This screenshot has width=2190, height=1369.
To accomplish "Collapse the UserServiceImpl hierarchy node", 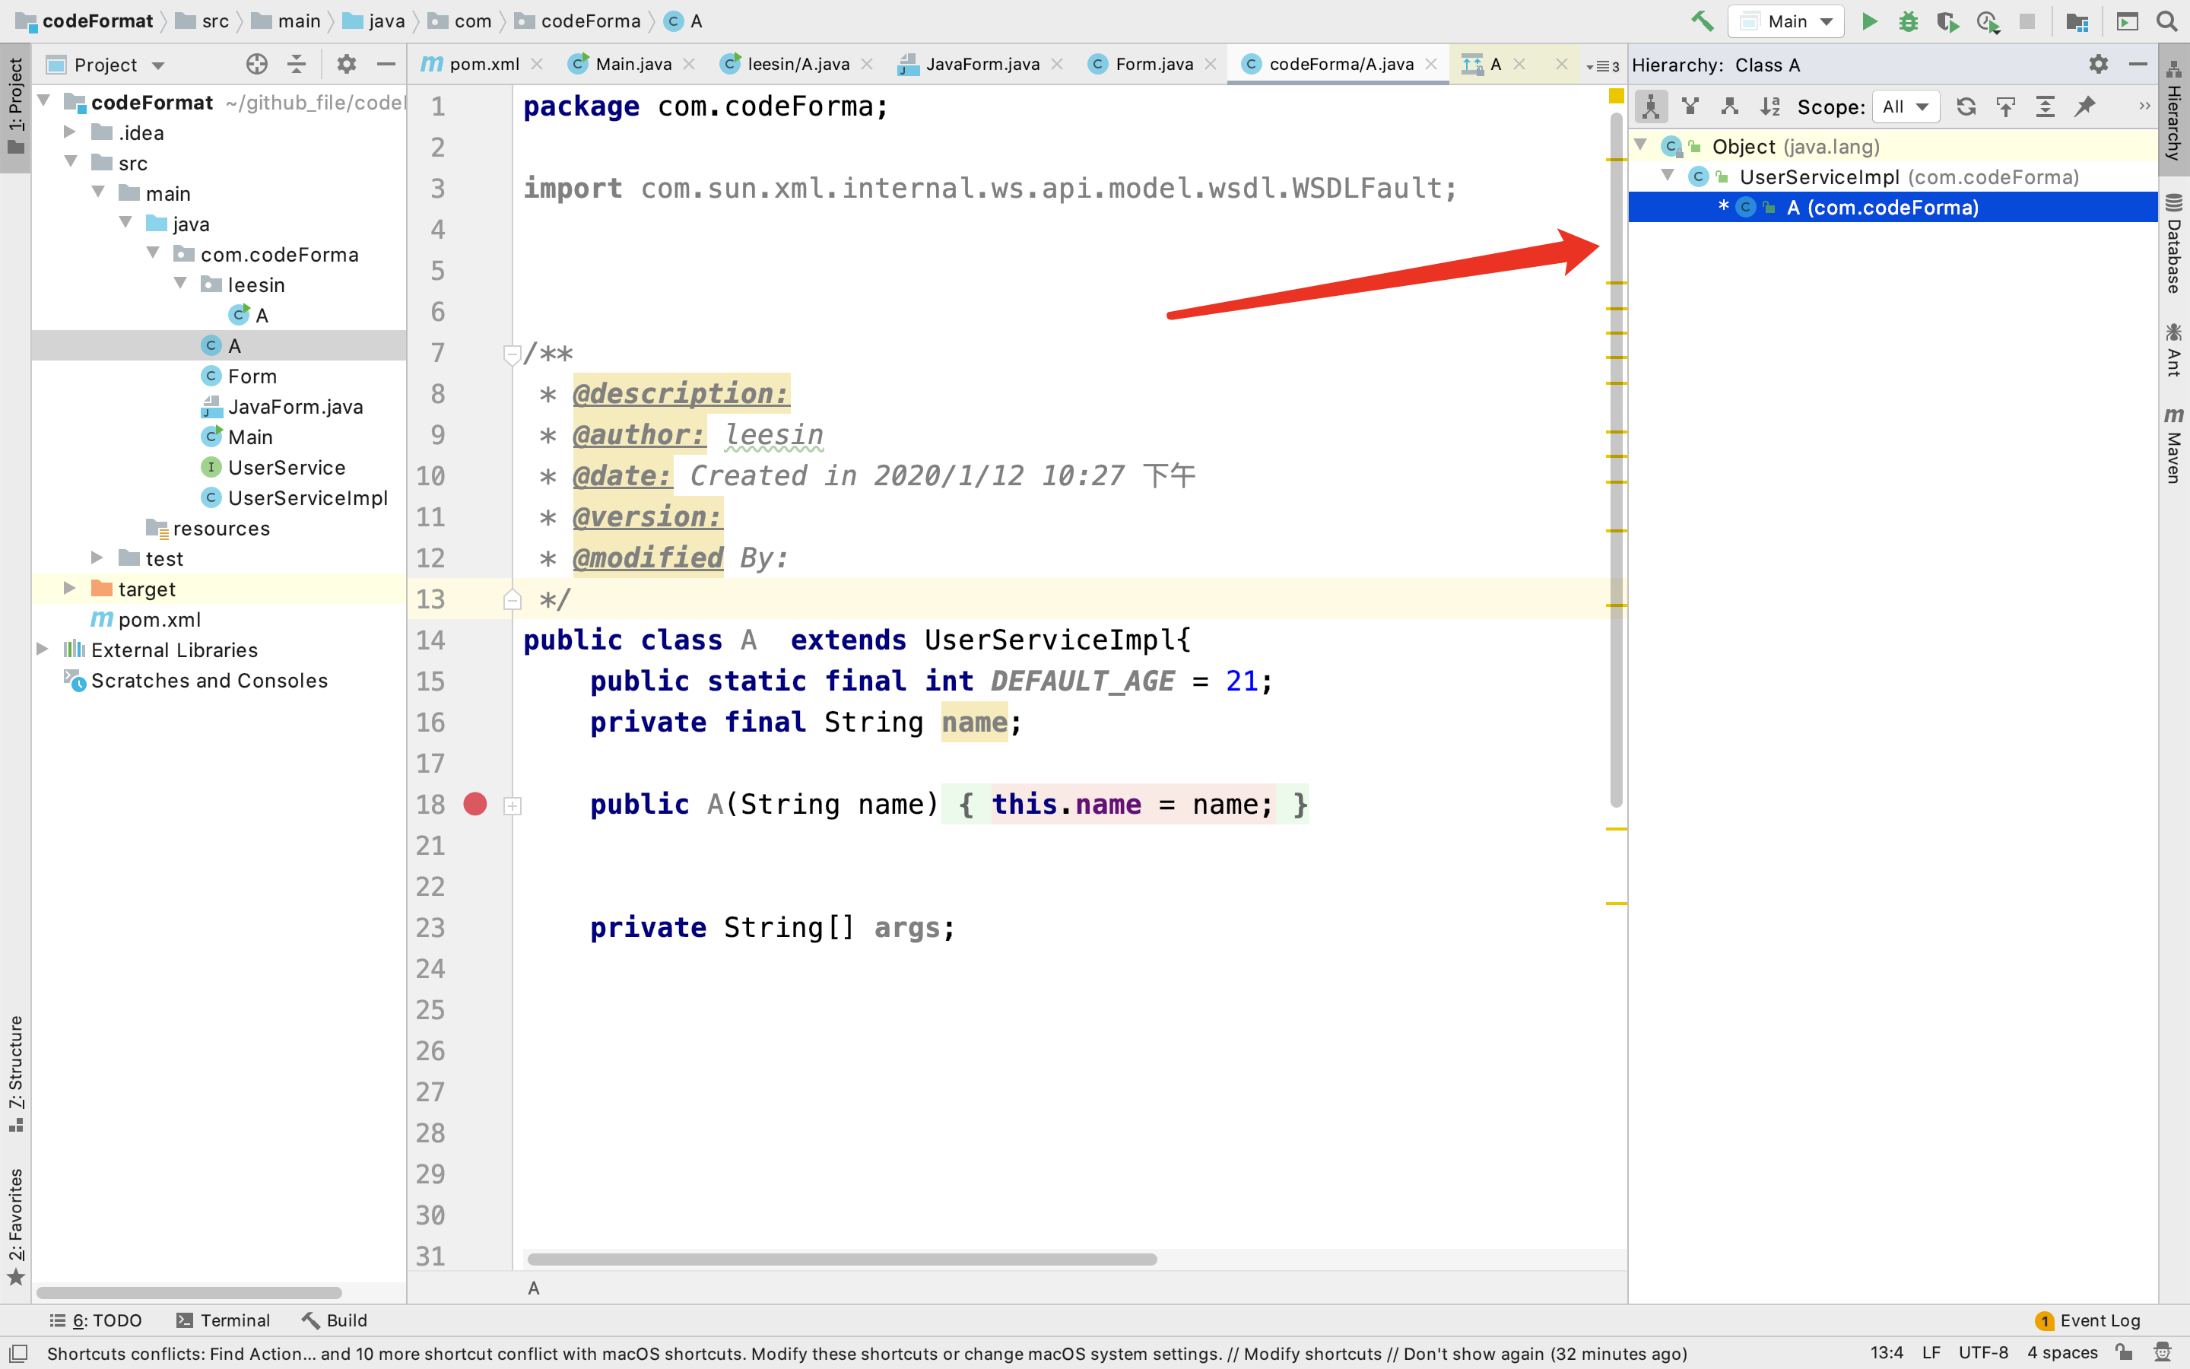I will pyautogui.click(x=1668, y=176).
